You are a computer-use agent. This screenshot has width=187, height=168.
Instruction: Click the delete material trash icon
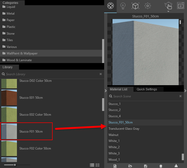tap(161, 166)
